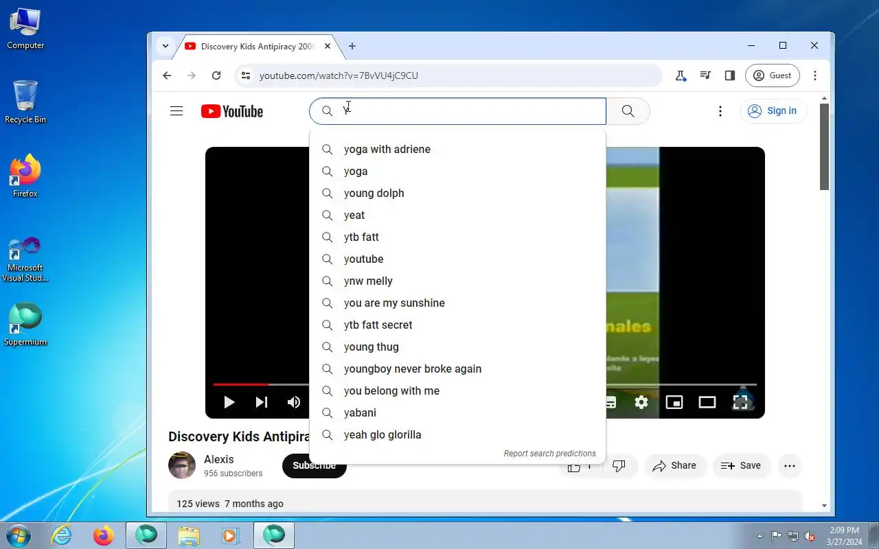
Task: Open the Guest profile menu
Action: point(773,75)
